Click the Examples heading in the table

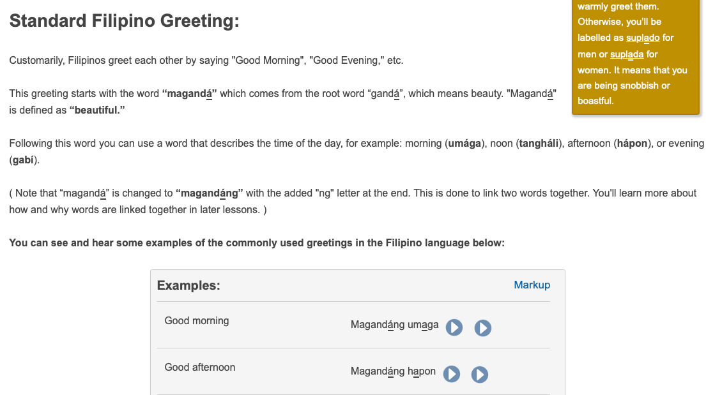pos(188,286)
